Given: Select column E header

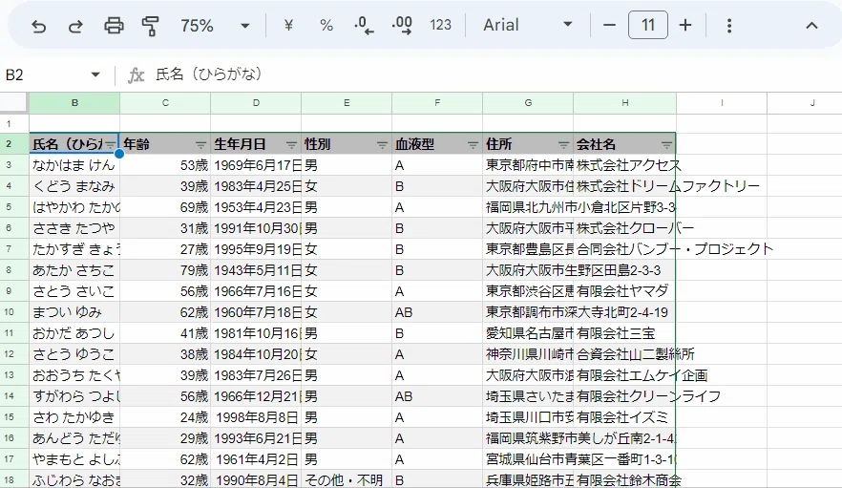Looking at the screenshot, I should tap(347, 102).
